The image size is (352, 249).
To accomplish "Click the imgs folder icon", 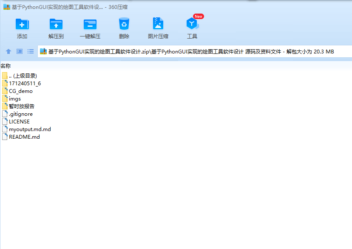I will [5, 98].
